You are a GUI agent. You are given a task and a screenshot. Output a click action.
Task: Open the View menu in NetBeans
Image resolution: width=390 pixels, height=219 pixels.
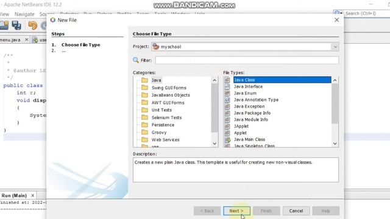tap(4, 14)
